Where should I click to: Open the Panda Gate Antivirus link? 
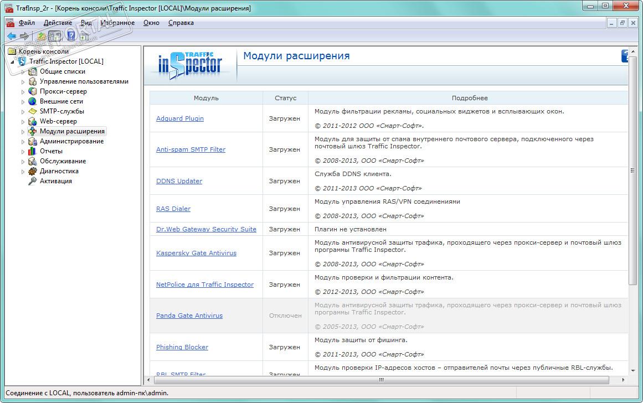(x=189, y=316)
